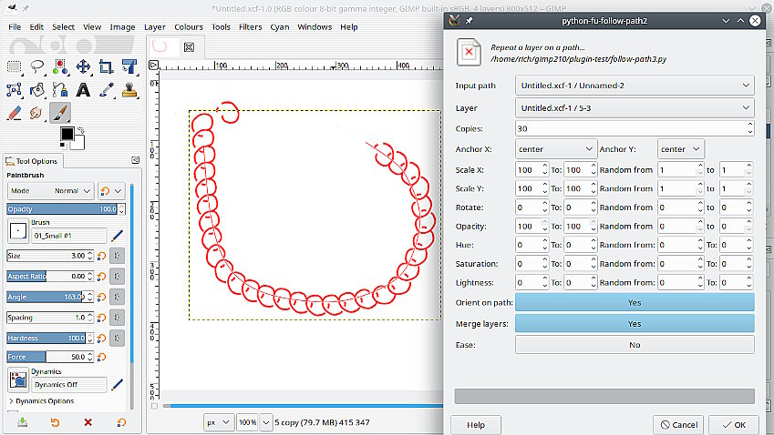Expand Dynamics Options section
The image size is (774, 435).
pyautogui.click(x=41, y=401)
